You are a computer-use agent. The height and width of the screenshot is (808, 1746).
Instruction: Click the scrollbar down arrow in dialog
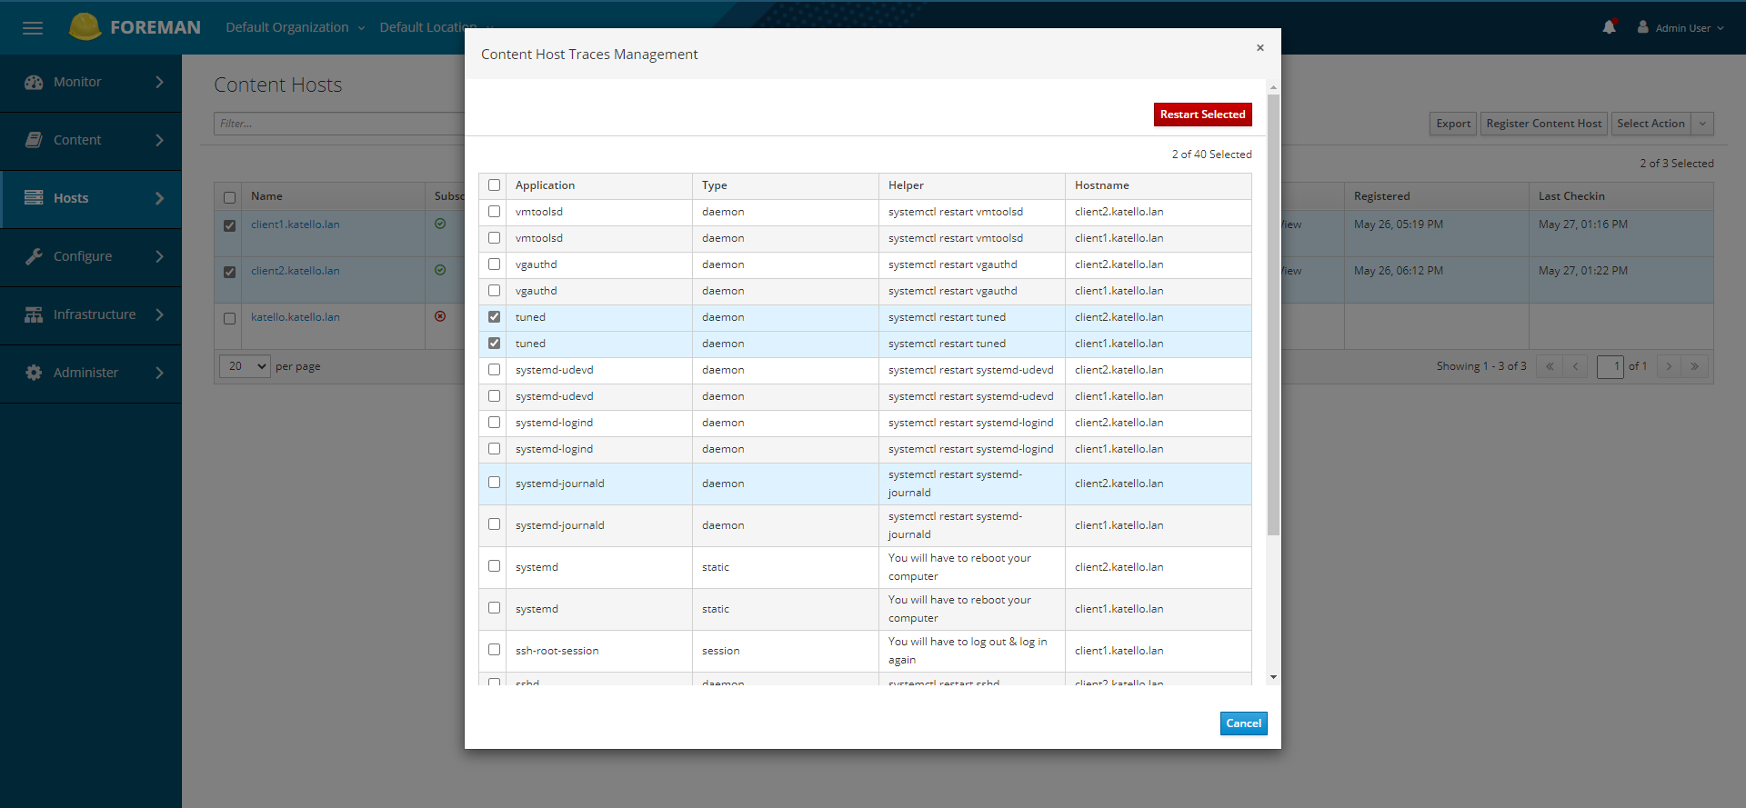(x=1273, y=677)
